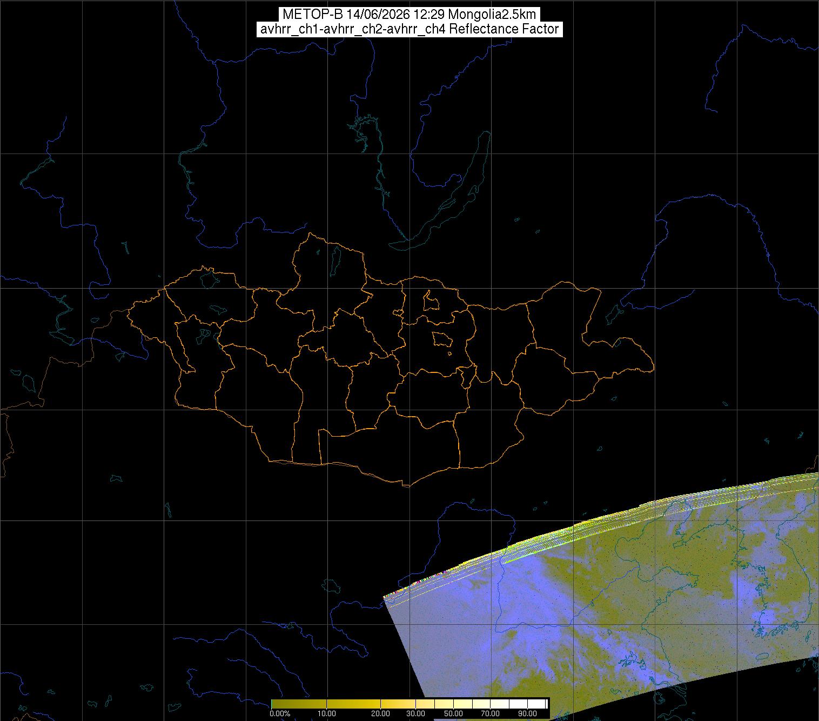Click the 90.00 label under the color bar

pos(526,713)
